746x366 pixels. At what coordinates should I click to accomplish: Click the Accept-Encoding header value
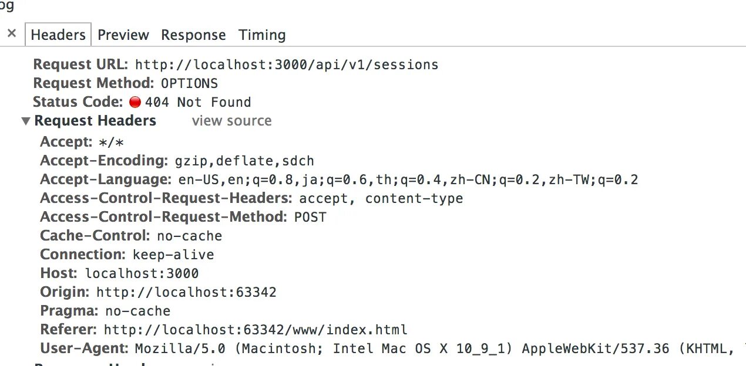point(244,161)
